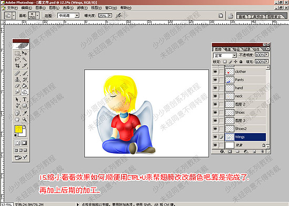Screen dimensions: 289x206
Task: Open the brush preset picker arrow
Action: pyautogui.click(x=37, y=16)
